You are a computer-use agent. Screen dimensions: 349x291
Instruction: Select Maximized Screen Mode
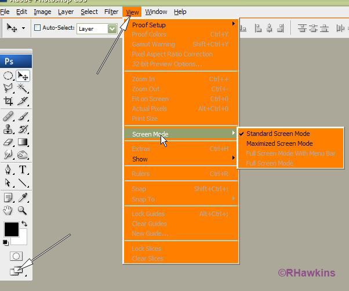point(279,143)
